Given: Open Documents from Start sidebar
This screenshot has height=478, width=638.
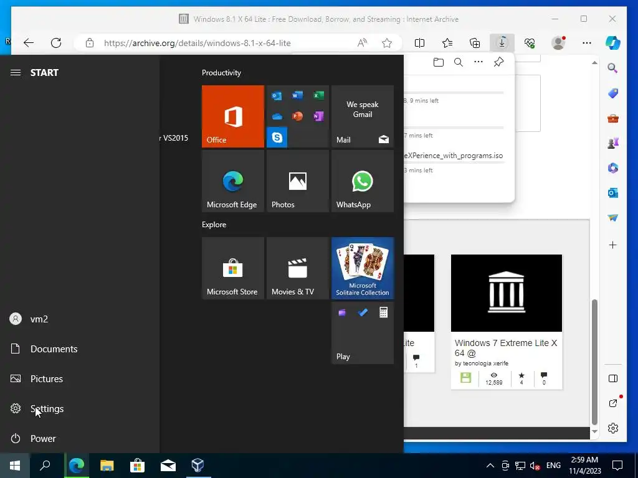Looking at the screenshot, I should point(80,349).
